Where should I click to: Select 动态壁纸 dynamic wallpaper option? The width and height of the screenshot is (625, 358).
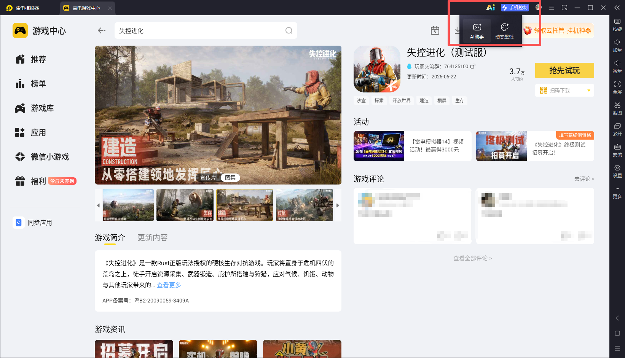504,31
